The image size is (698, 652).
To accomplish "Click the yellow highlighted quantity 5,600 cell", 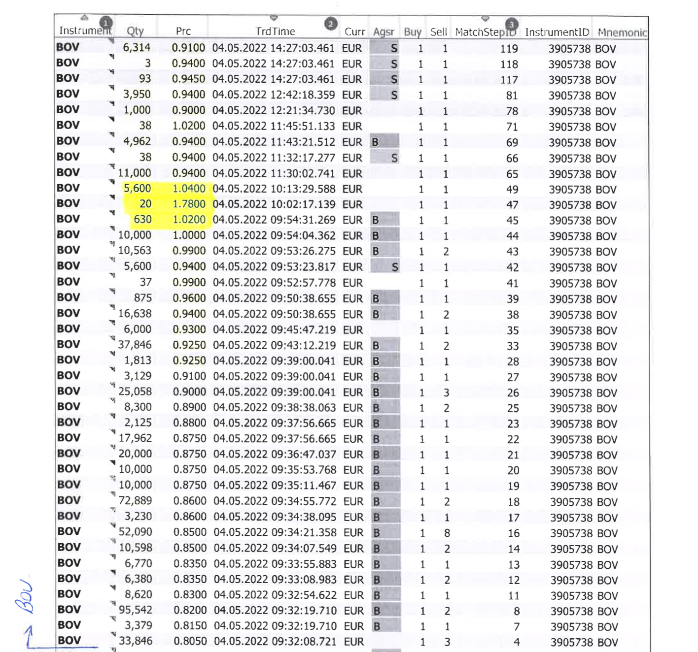I will 138,188.
